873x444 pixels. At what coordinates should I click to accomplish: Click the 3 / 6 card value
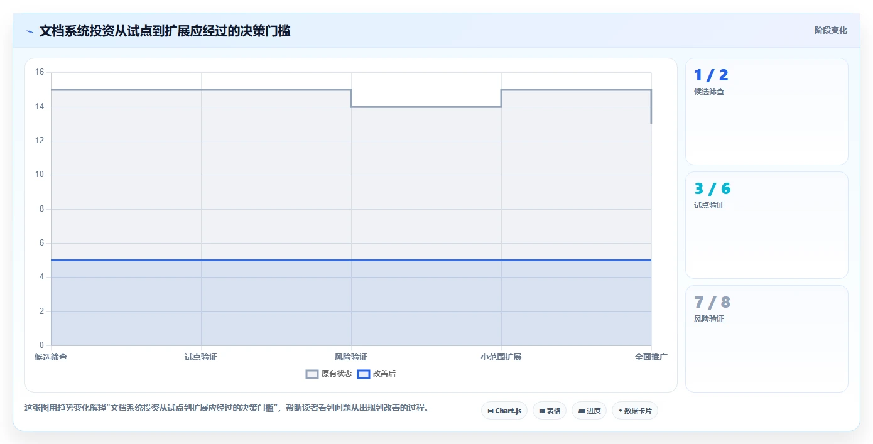point(712,189)
